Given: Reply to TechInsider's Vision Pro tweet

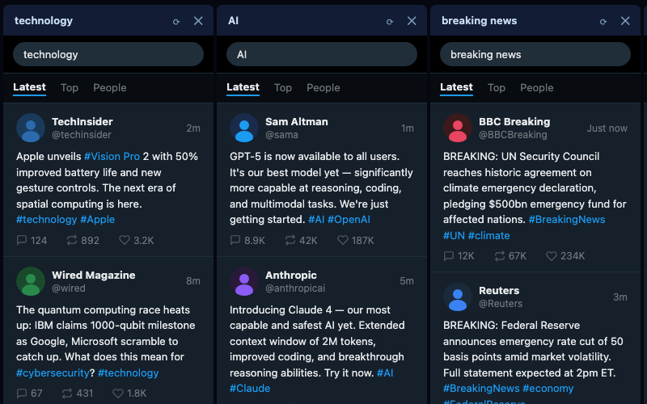Looking at the screenshot, I should click(32, 240).
